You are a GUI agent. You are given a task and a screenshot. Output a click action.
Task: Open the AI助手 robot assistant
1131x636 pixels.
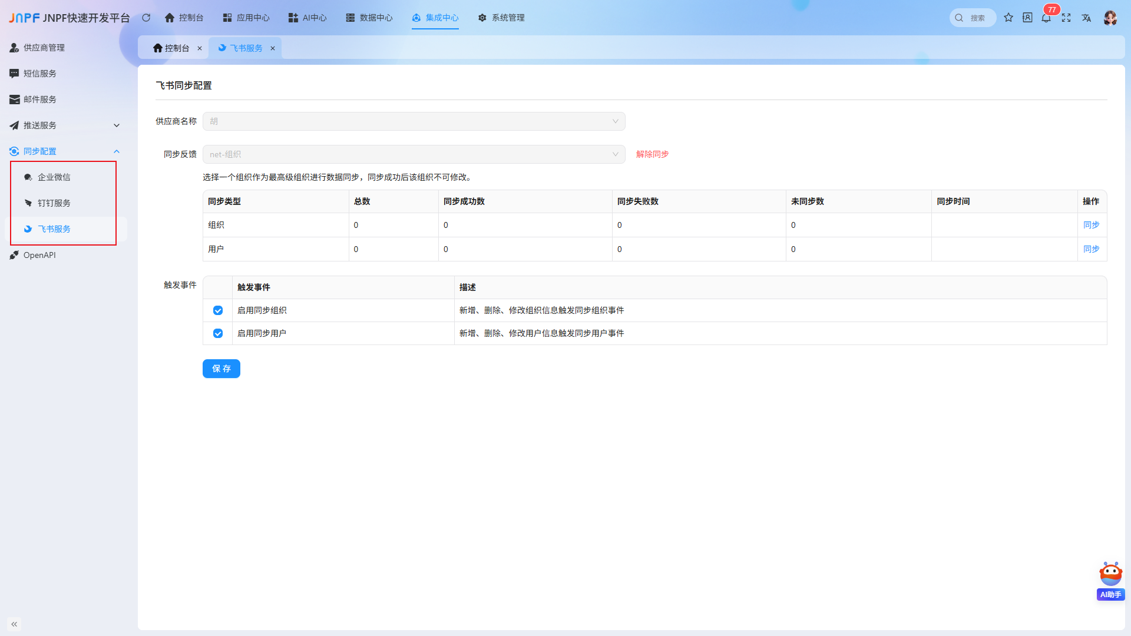pos(1111,581)
